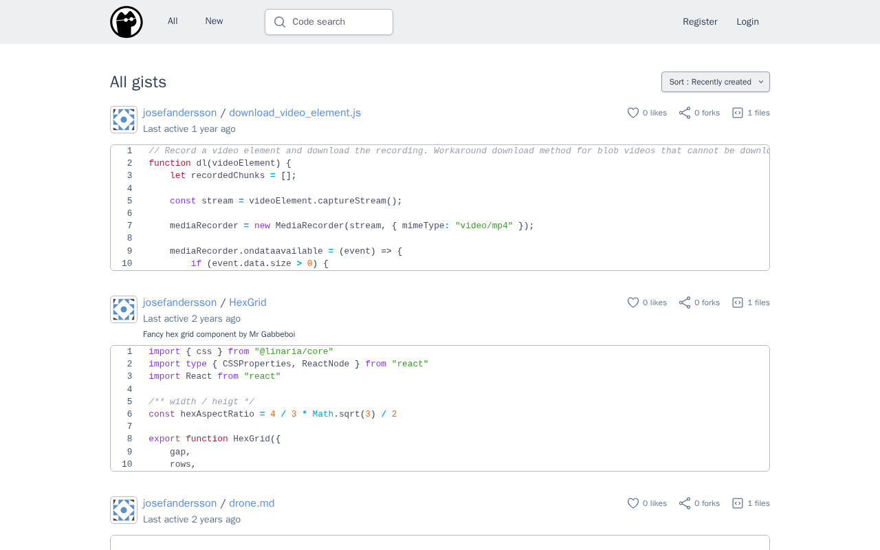880x550 pixels.
Task: Open the drone.md gist link
Action: pos(252,503)
